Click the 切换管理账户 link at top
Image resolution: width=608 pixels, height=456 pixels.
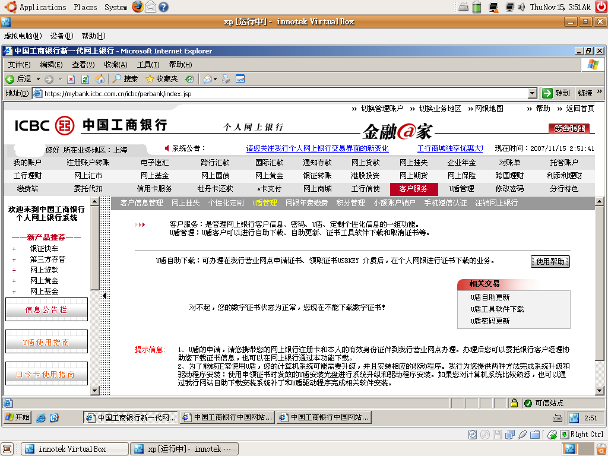[382, 109]
